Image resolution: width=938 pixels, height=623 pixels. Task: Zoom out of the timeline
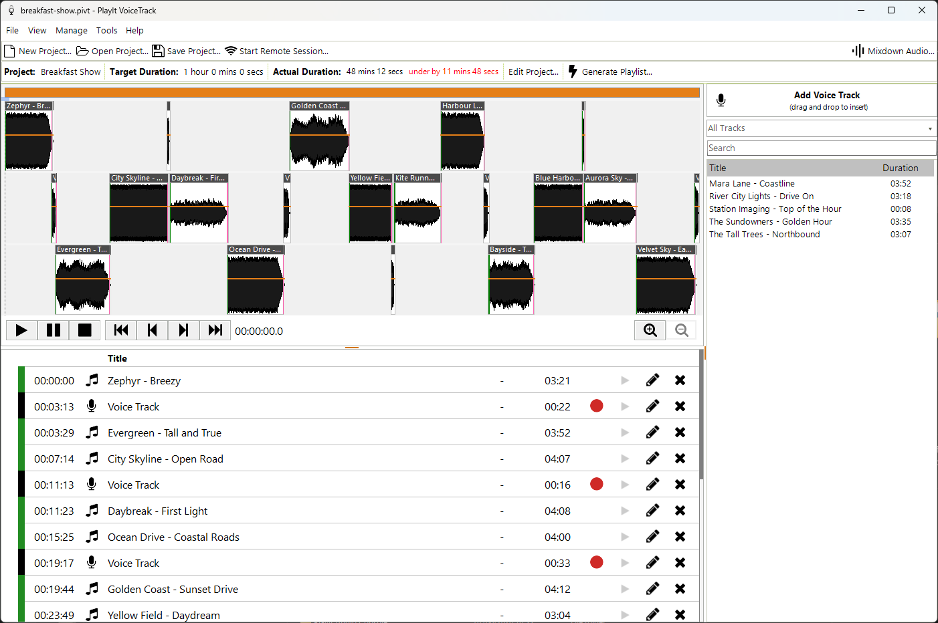click(682, 330)
